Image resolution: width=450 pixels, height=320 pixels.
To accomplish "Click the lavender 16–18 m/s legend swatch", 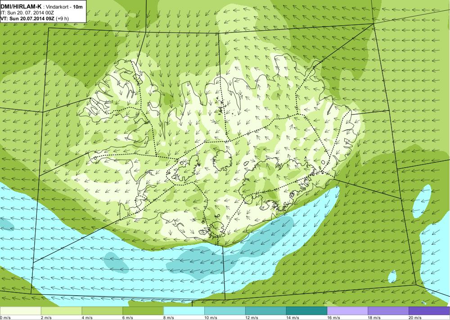I will click(x=347, y=311).
